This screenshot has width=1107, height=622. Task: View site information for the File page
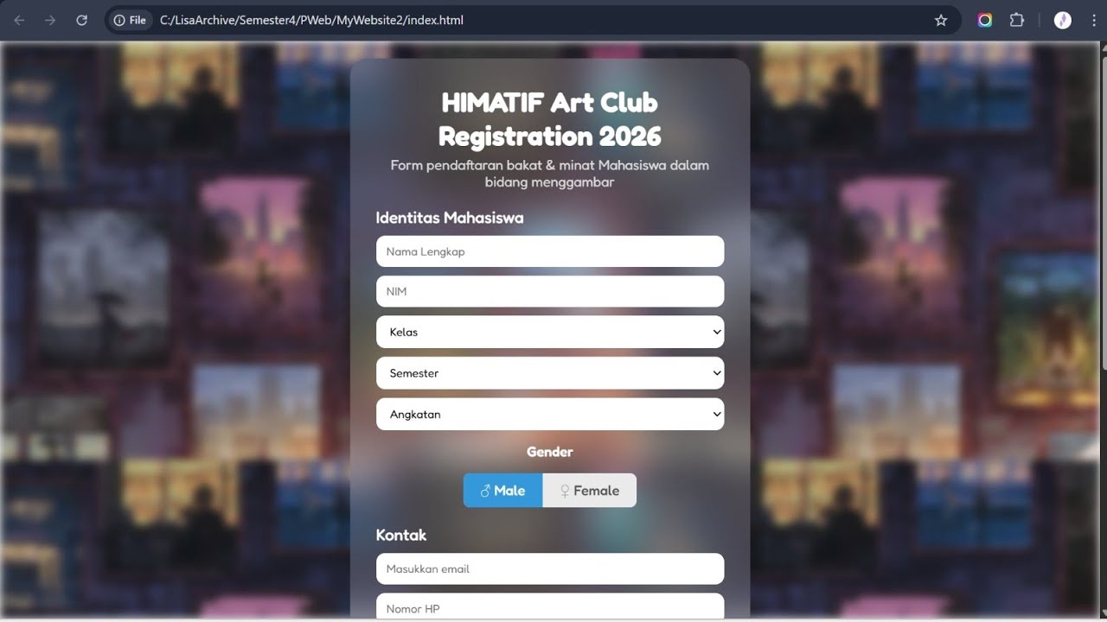click(x=130, y=20)
